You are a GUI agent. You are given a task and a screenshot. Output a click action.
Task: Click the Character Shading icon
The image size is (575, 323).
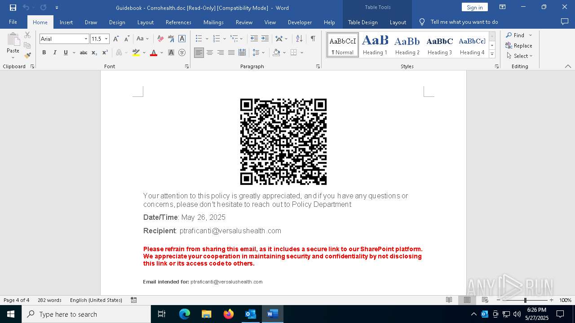pyautogui.click(x=171, y=52)
